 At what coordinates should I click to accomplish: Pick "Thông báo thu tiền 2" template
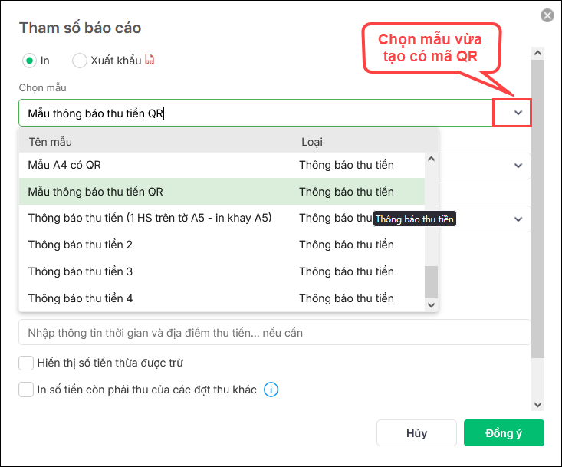81,245
